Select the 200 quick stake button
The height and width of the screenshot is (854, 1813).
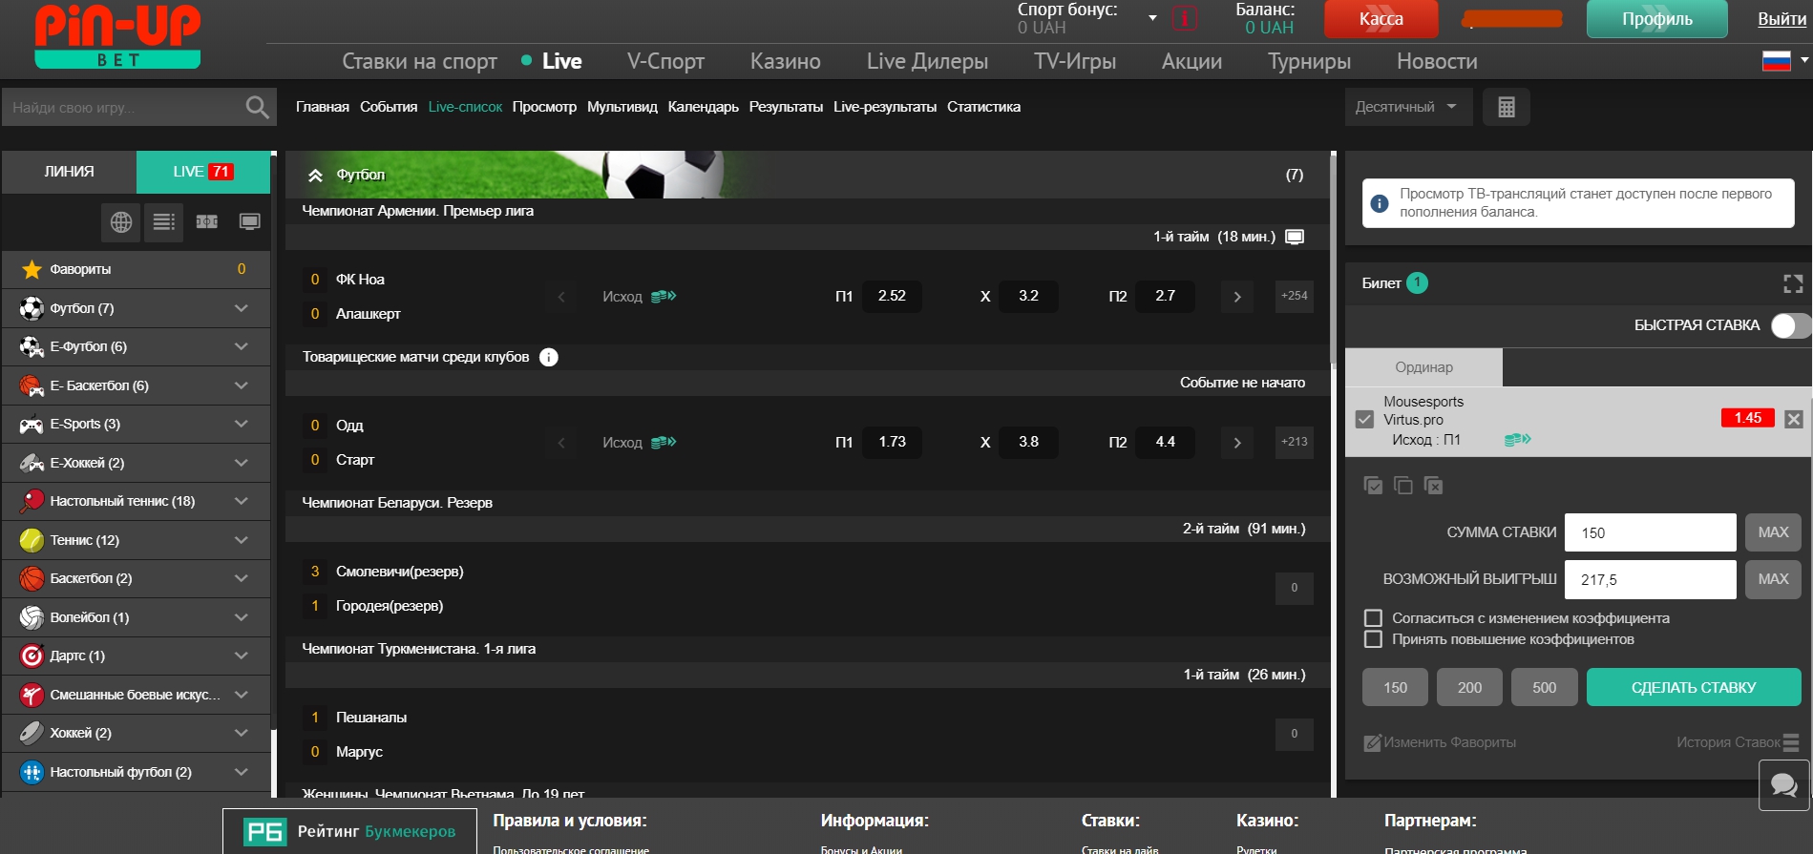pos(1470,688)
